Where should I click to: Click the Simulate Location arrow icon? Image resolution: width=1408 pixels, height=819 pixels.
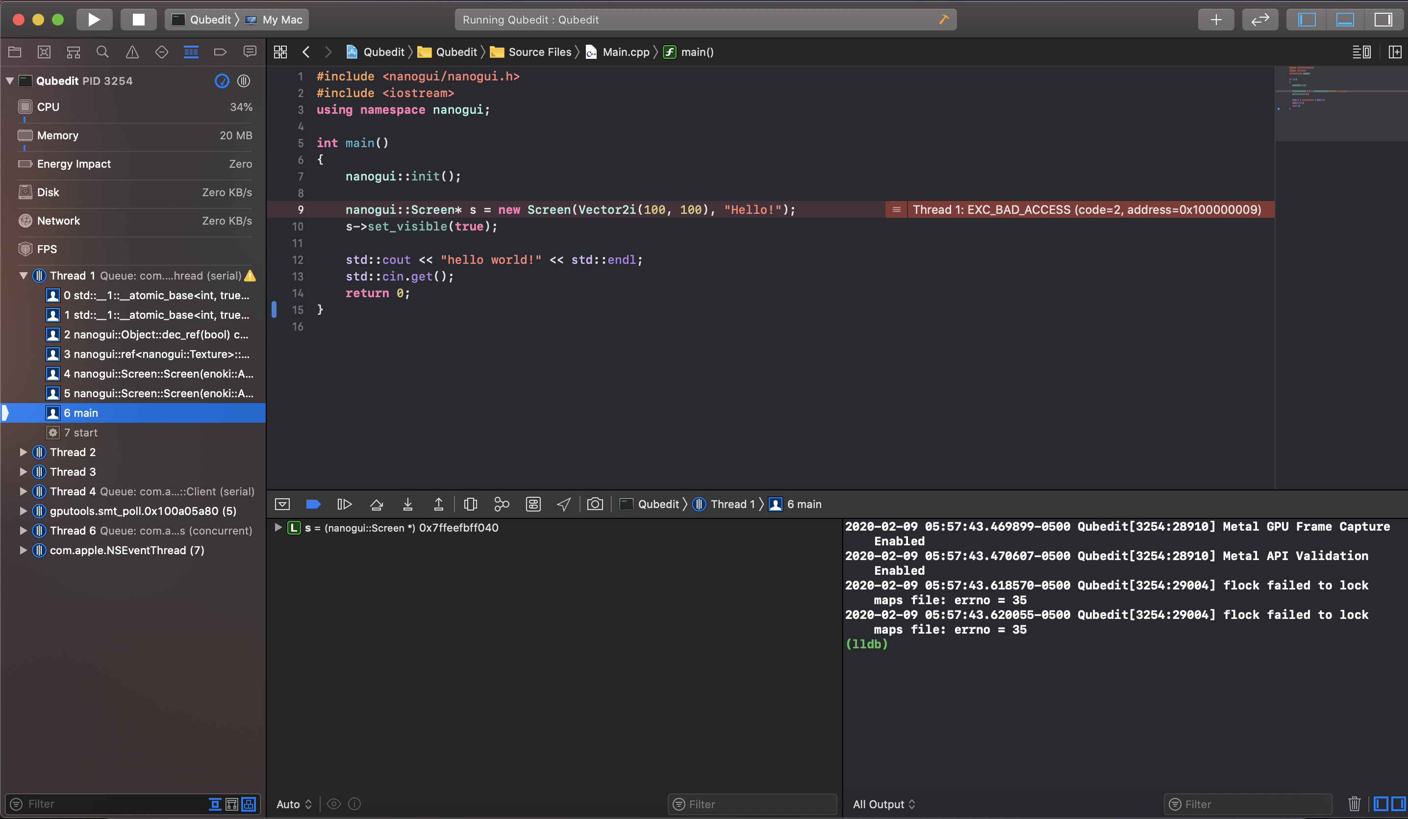(x=564, y=504)
